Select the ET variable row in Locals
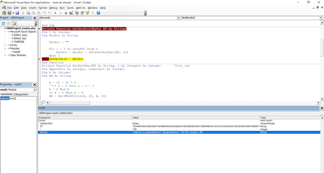The height and width of the screenshot is (173, 324). [x=41, y=126]
